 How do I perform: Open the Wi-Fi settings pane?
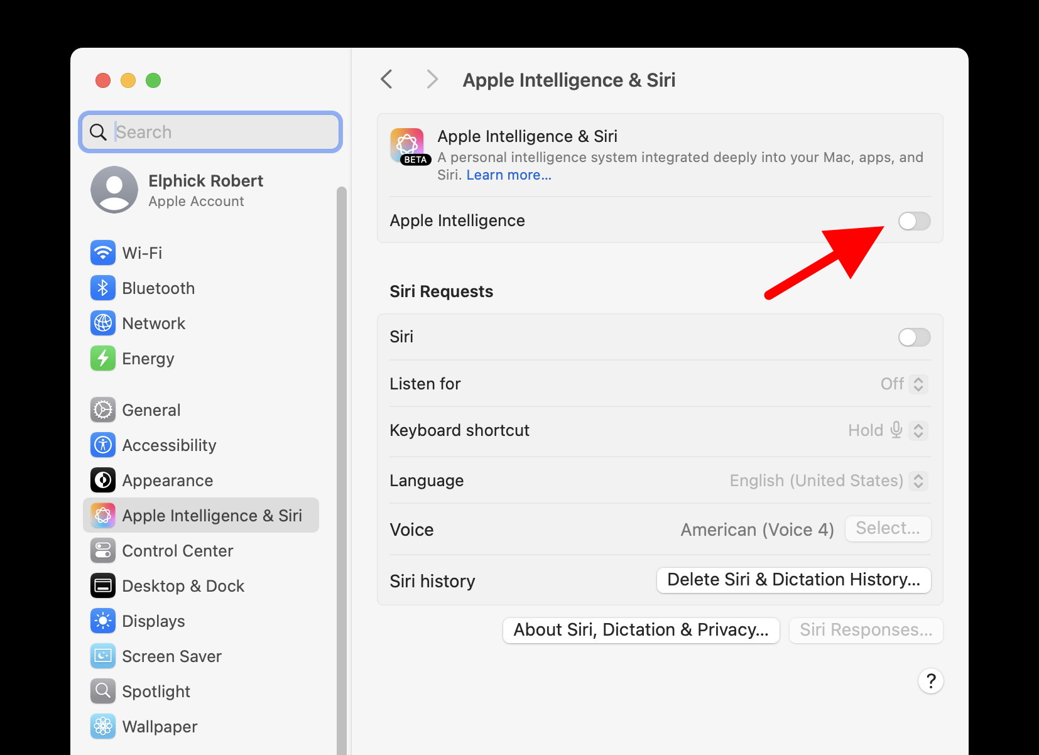(x=201, y=253)
